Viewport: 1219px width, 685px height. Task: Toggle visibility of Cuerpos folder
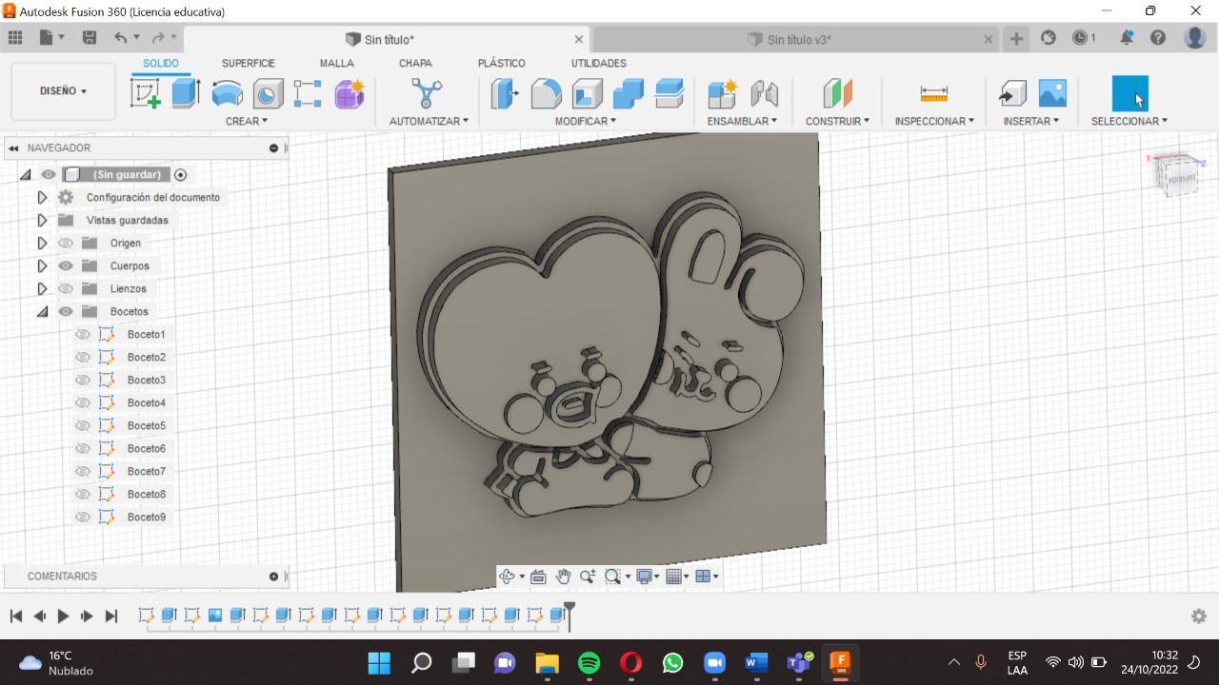66,266
